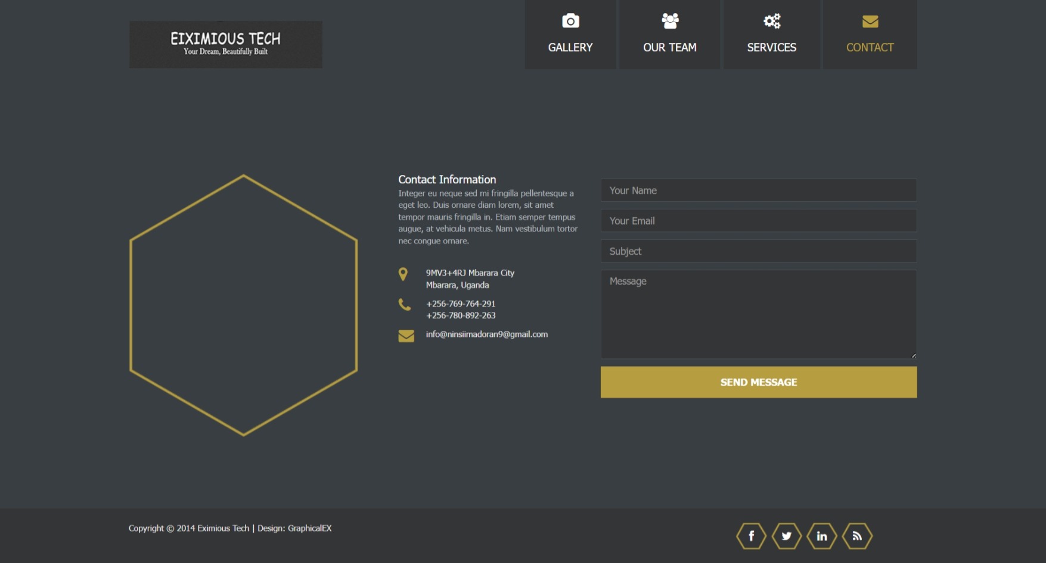
Task: Click the Eiximious Tech logo
Action: point(225,44)
